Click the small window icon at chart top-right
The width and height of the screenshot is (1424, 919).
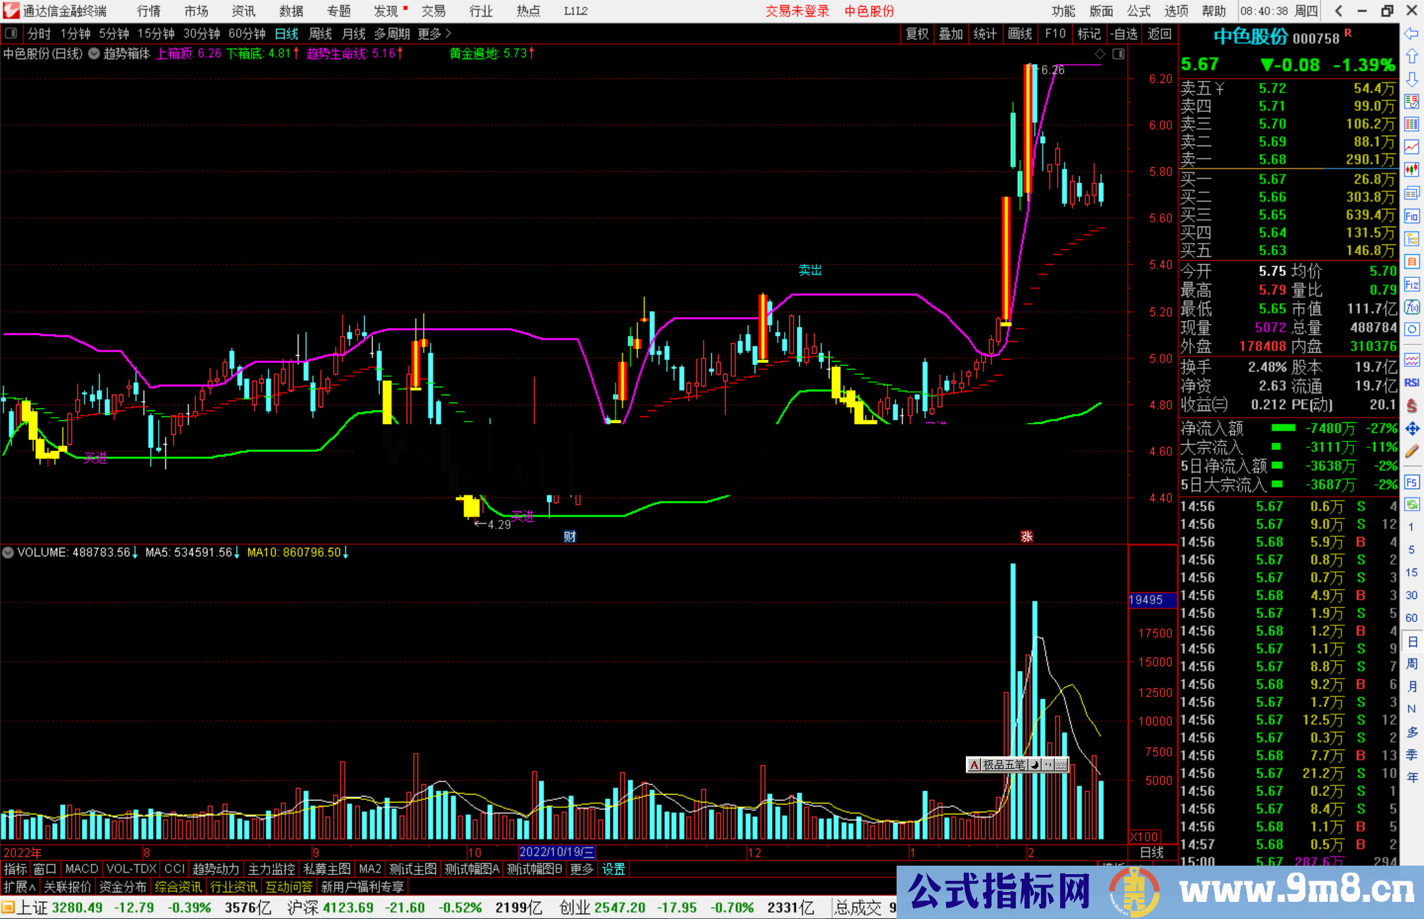(x=1119, y=54)
